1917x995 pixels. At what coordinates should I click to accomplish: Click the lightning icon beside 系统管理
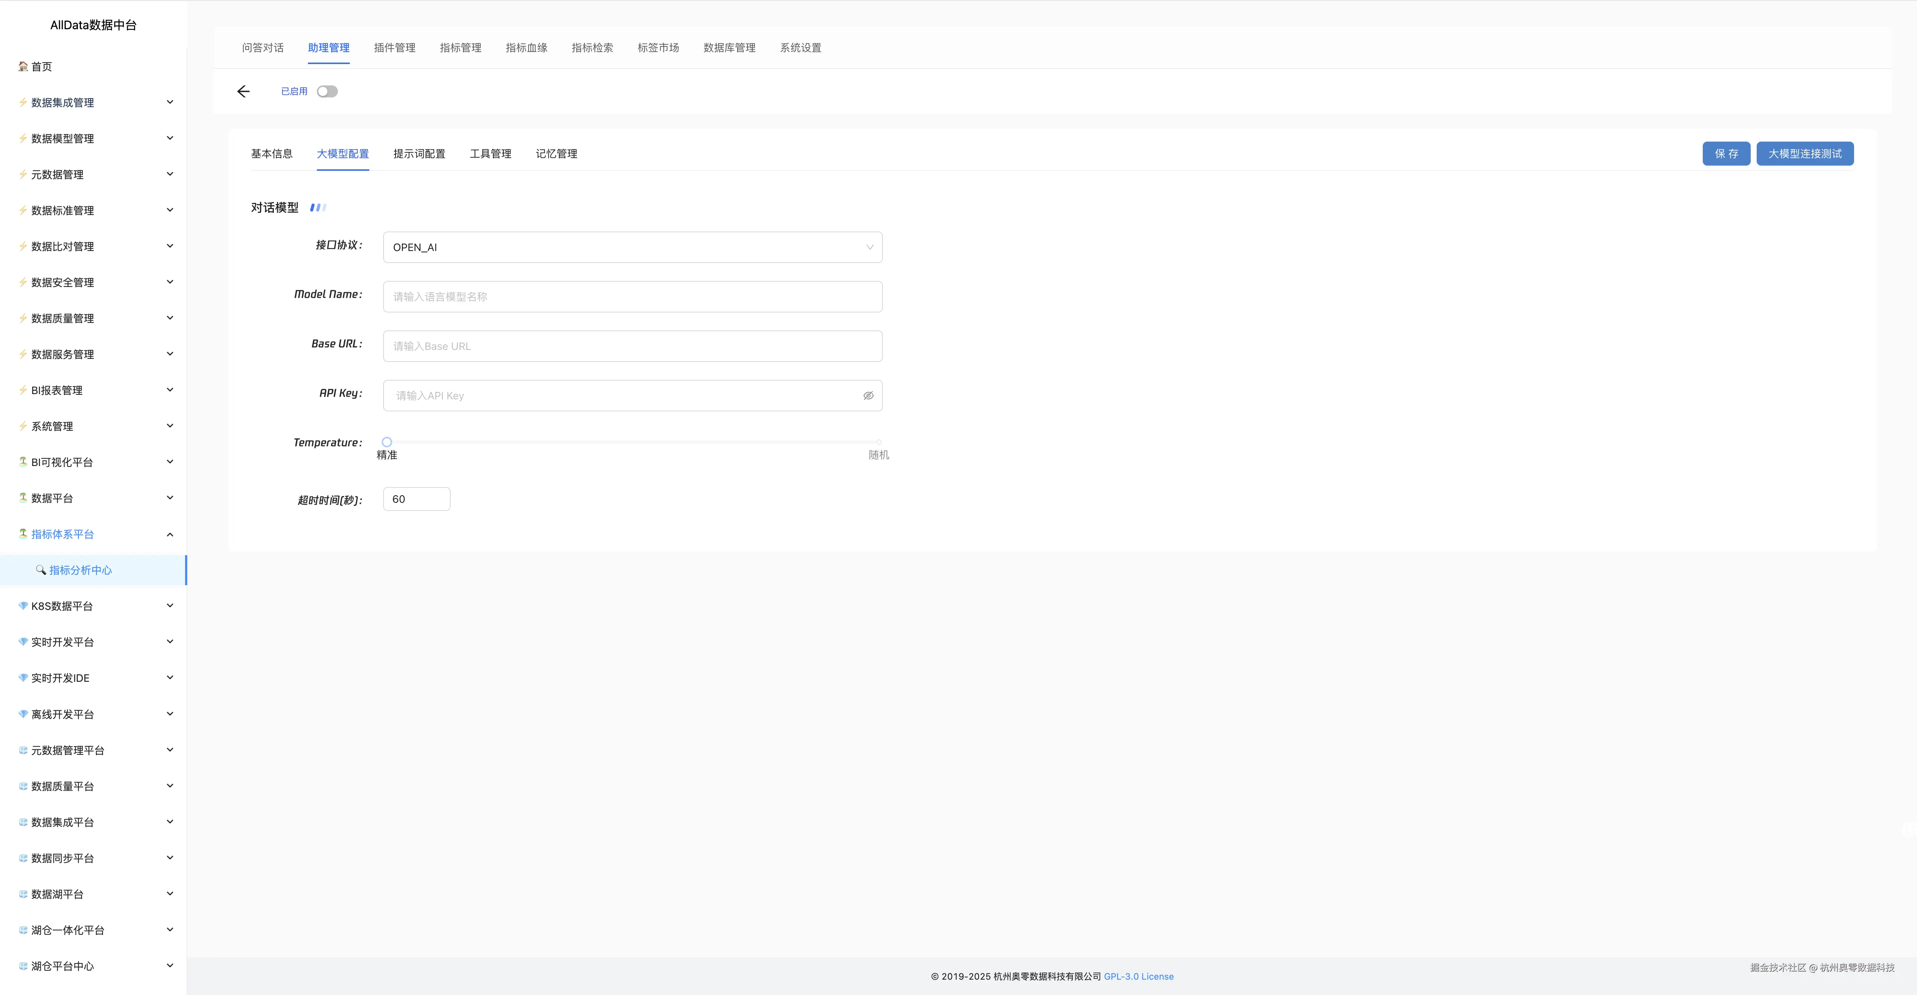pos(23,426)
